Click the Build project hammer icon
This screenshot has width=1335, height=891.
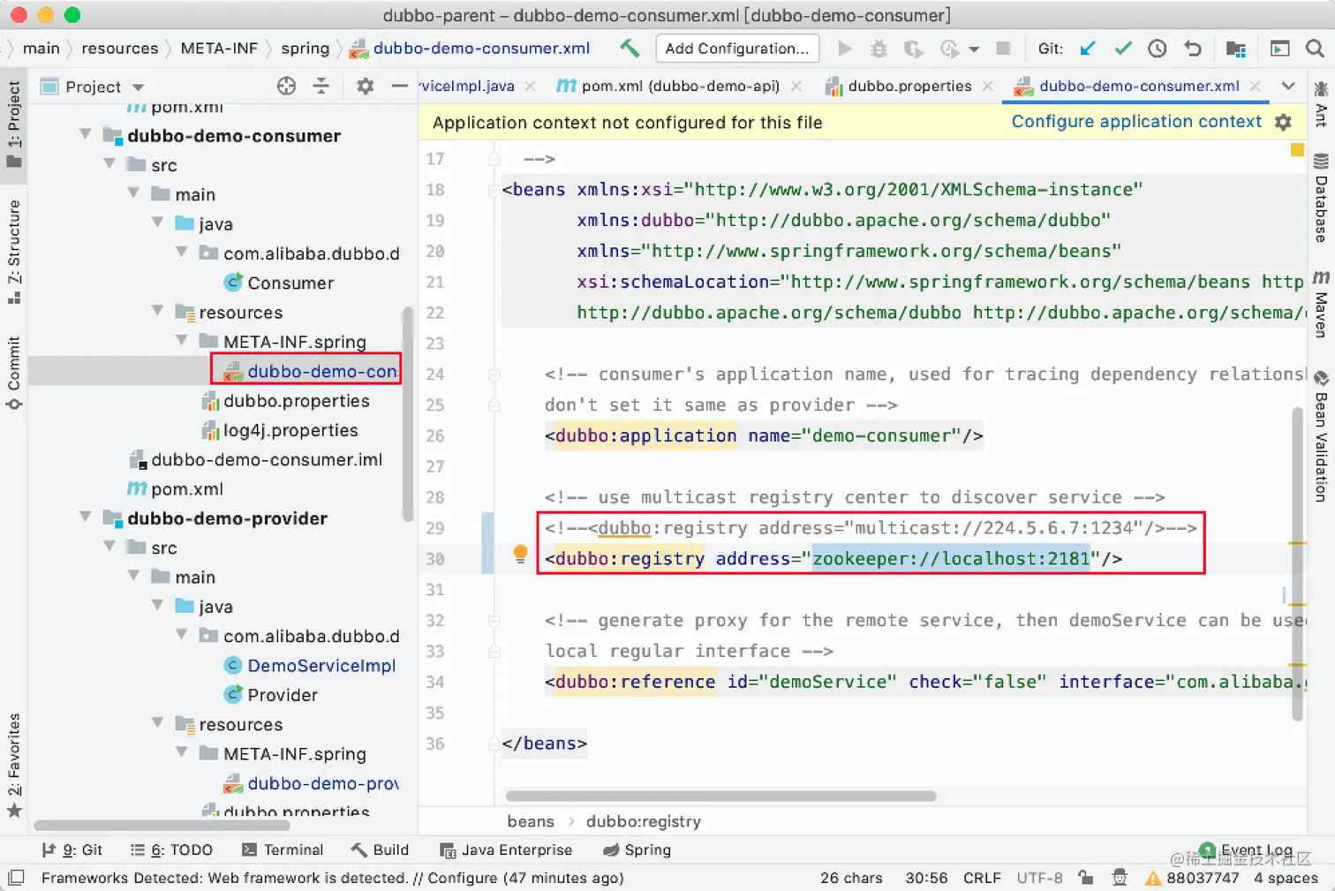point(630,49)
